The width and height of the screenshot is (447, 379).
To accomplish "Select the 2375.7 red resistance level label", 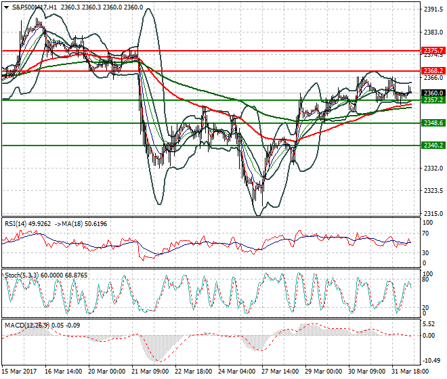I will tap(433, 51).
